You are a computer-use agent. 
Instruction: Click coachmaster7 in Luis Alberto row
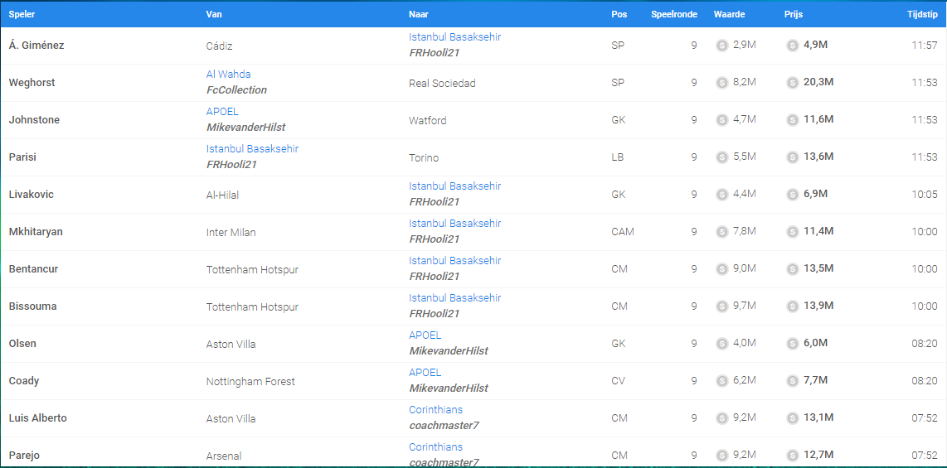444,426
